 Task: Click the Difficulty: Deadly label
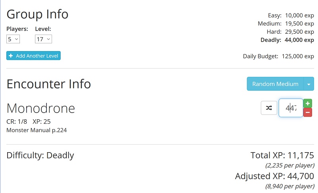tap(40, 155)
